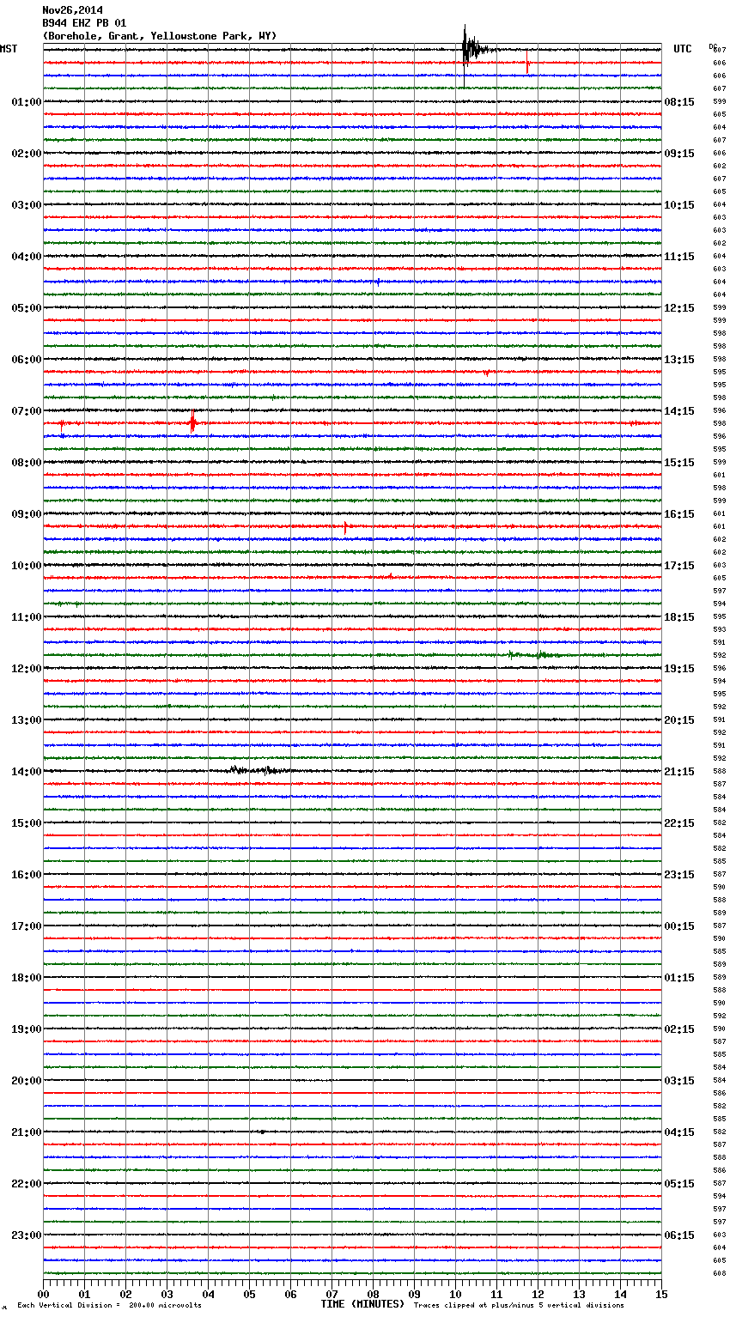The image size is (730, 1317).
Task: Select the 04:00 MST time label
Action: coord(27,257)
